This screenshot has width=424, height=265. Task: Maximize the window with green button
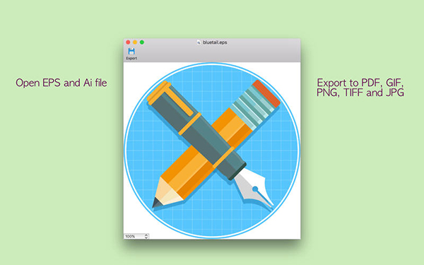tap(142, 42)
